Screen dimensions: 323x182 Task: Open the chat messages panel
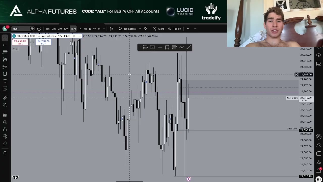(319, 64)
